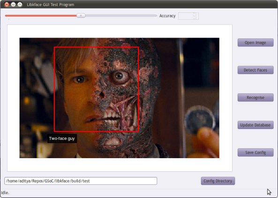Image resolution: width=278 pixels, height=198 pixels.
Task: Click the Accuracy slider handle
Action: click(x=81, y=15)
